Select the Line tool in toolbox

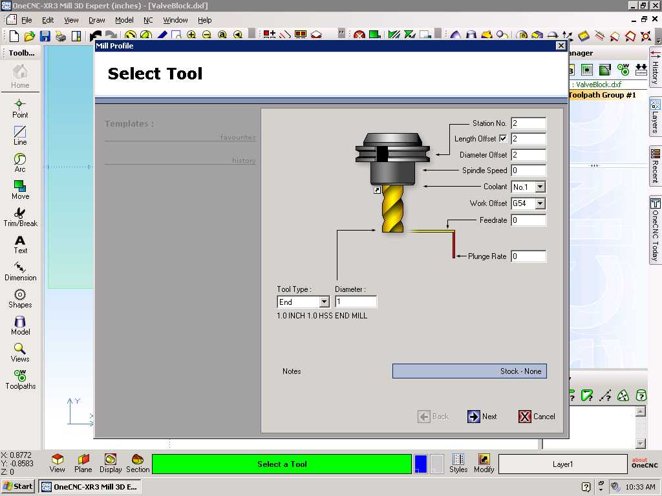point(20,136)
